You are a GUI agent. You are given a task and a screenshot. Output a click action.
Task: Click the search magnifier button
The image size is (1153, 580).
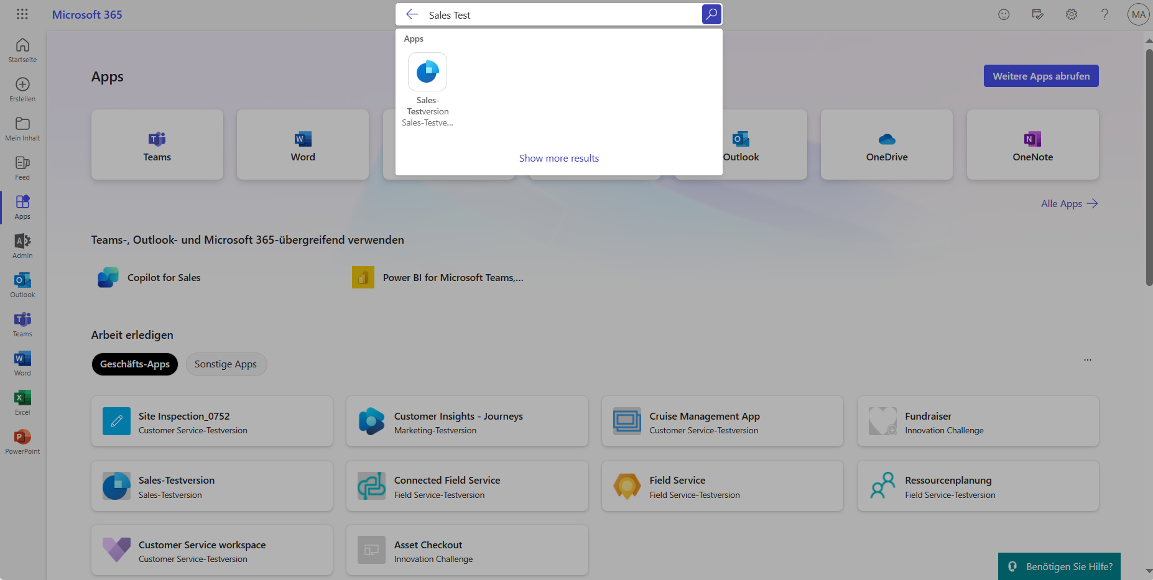coord(711,14)
